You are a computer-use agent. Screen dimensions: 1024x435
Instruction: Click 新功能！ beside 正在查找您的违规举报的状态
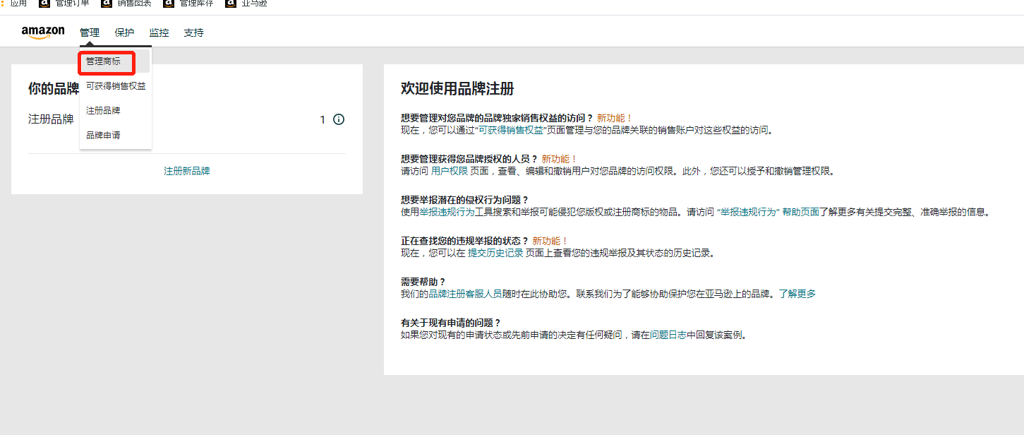pyautogui.click(x=550, y=241)
